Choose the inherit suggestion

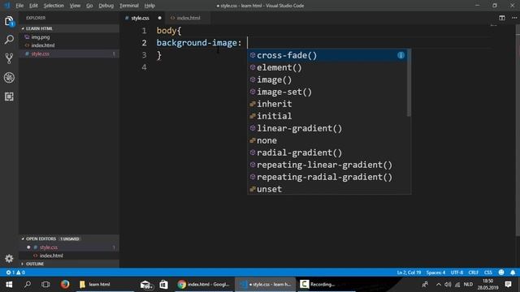point(327,104)
